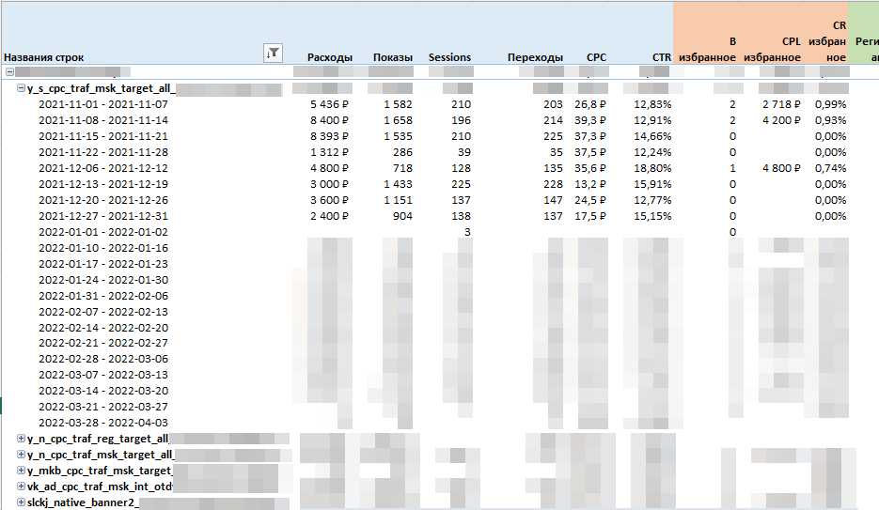Collapse the top-level blurred group row
Viewport: 879px width, 510px height.
pos(9,71)
